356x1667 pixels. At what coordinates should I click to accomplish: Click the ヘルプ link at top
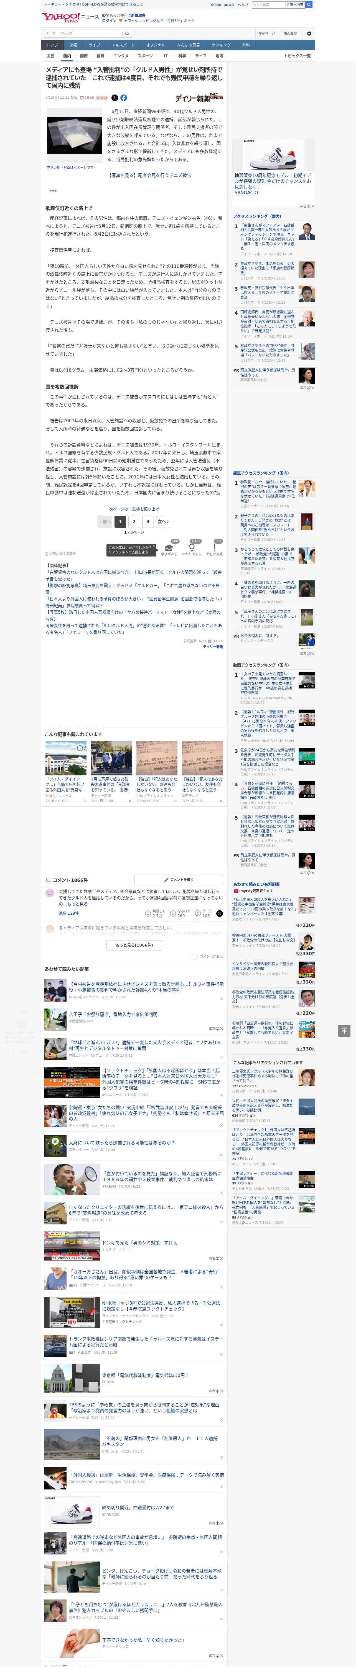click(242, 4)
